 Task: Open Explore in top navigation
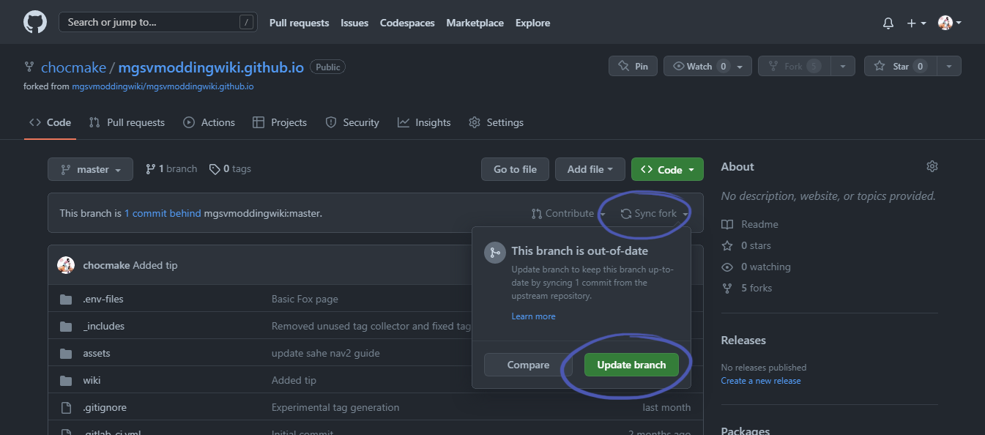(532, 23)
